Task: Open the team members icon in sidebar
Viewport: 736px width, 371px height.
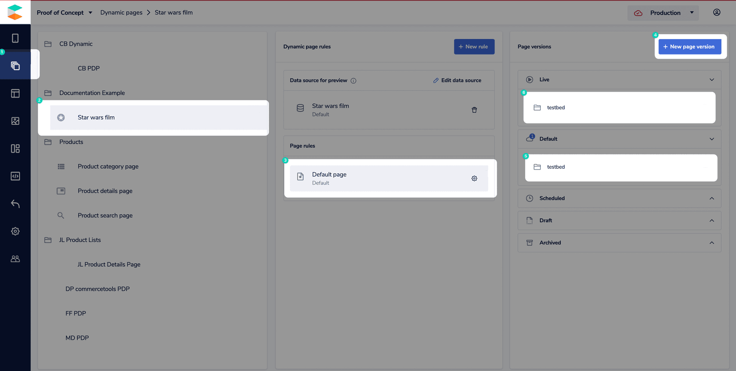Action: point(15,258)
